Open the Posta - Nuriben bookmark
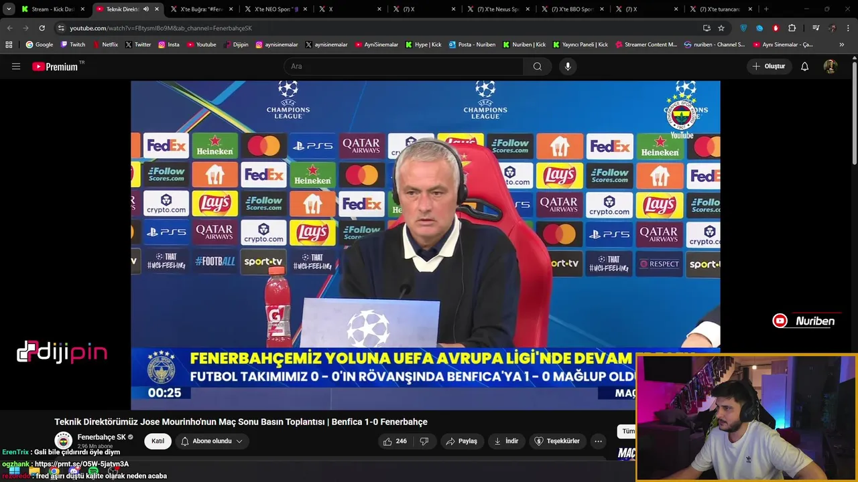This screenshot has width=858, height=482. [471, 44]
